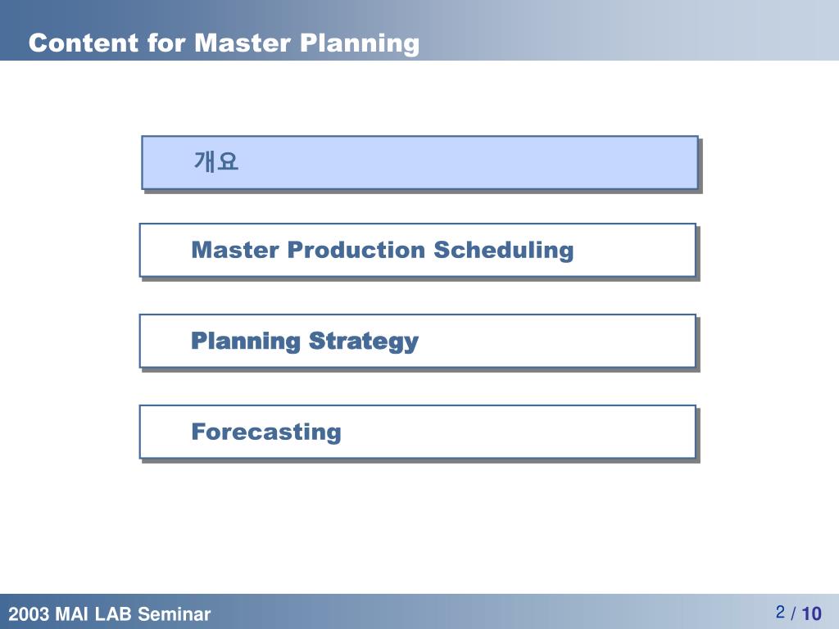Click the slide title Content for Master Planning

coord(224,43)
